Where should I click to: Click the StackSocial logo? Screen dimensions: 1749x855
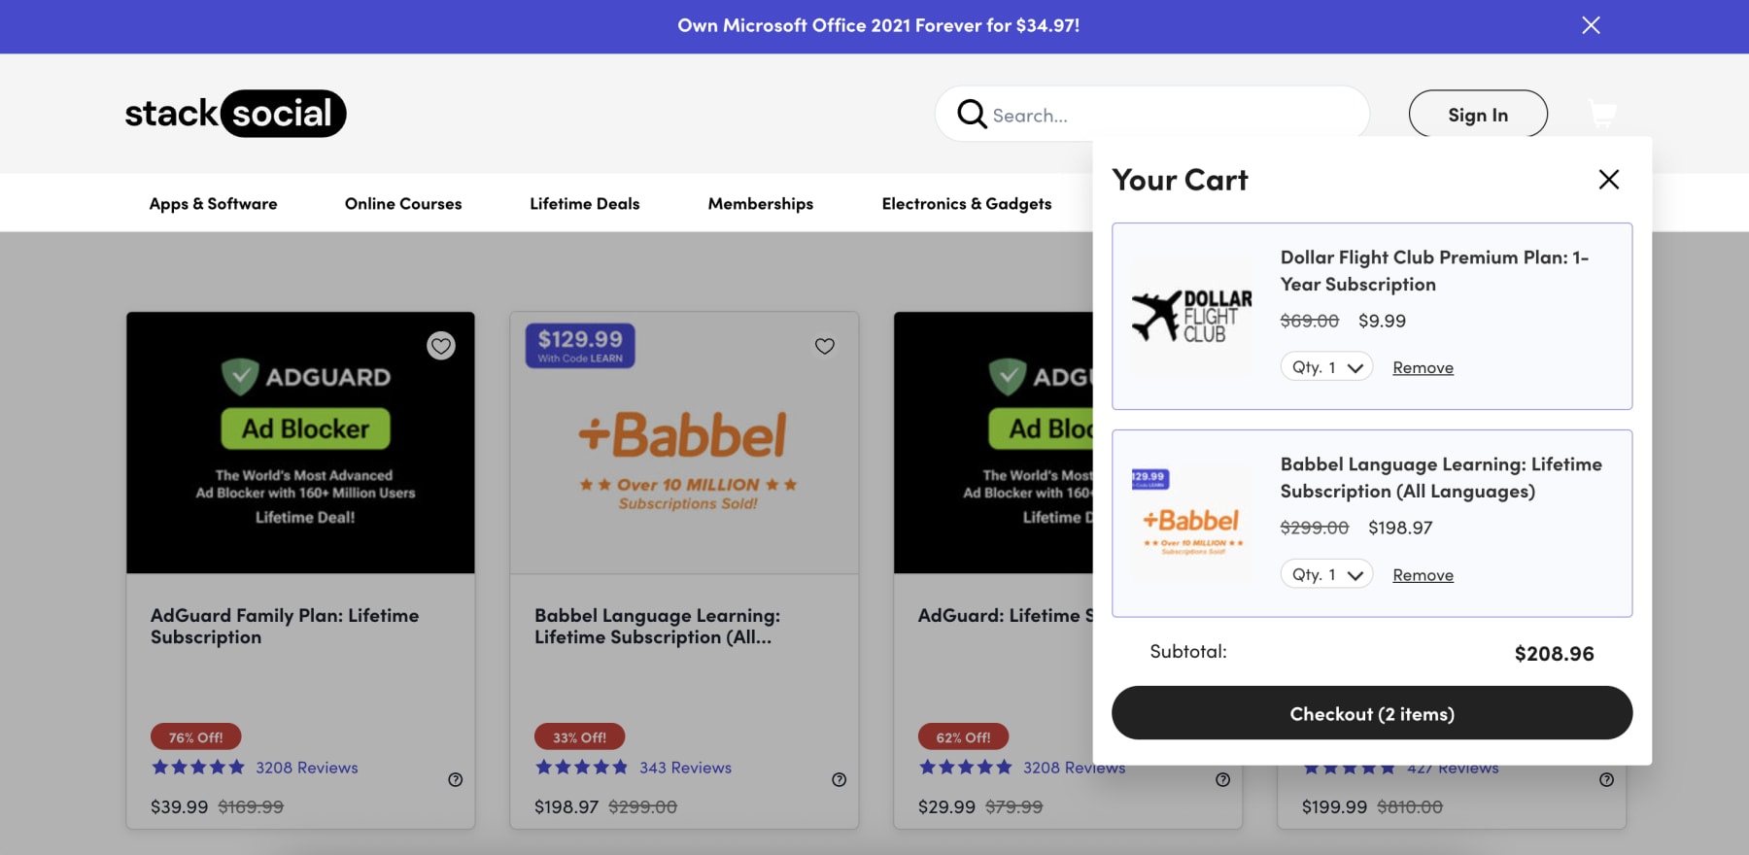point(235,114)
